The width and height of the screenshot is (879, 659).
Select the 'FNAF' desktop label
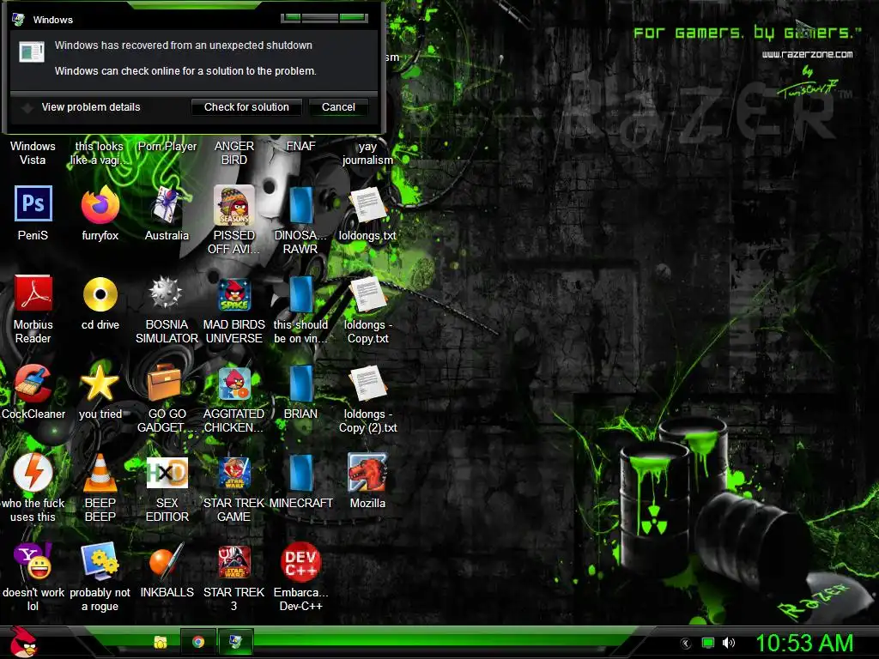pos(301,146)
